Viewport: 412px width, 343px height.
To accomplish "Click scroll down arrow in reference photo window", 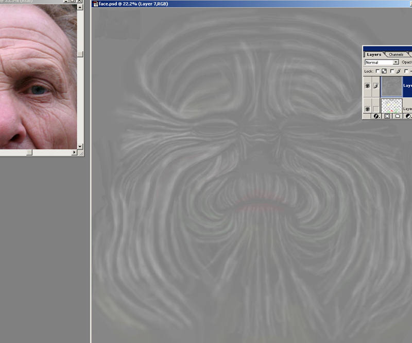I will (x=80, y=146).
